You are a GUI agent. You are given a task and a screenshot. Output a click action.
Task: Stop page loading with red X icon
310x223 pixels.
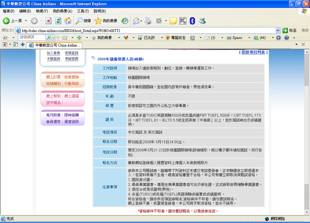(48, 21)
